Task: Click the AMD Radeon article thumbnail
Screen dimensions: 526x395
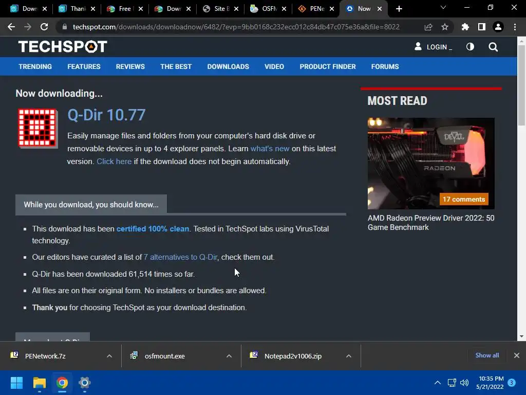Action: point(431,164)
